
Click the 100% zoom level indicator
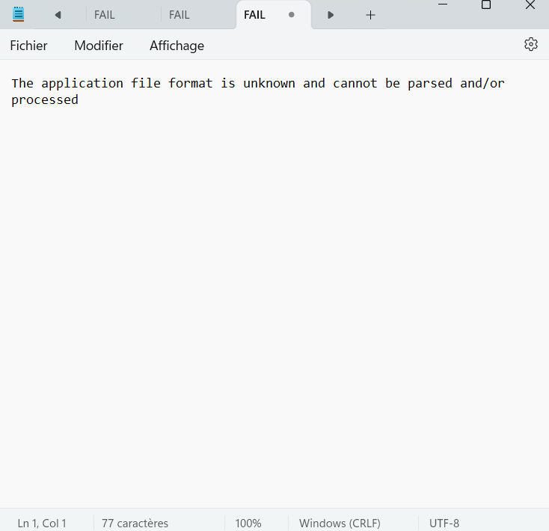248,523
